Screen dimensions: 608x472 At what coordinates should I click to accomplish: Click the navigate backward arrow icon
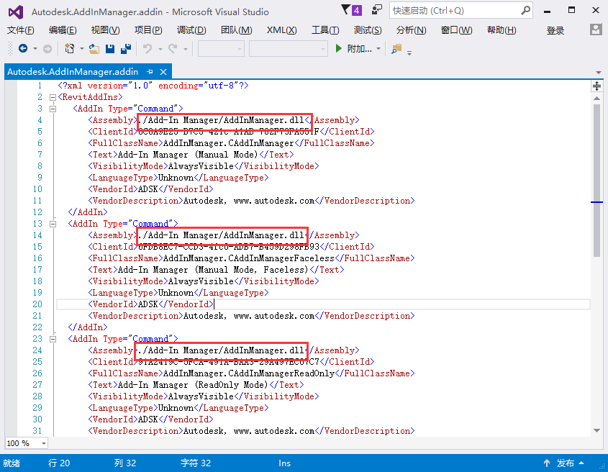point(24,50)
